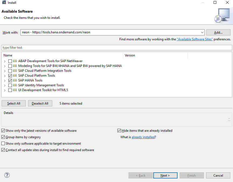Viewport: 233px width, 182px height.
Task: Expand Modeling Tools for SAP BW/4HANA node
Action: point(5,66)
